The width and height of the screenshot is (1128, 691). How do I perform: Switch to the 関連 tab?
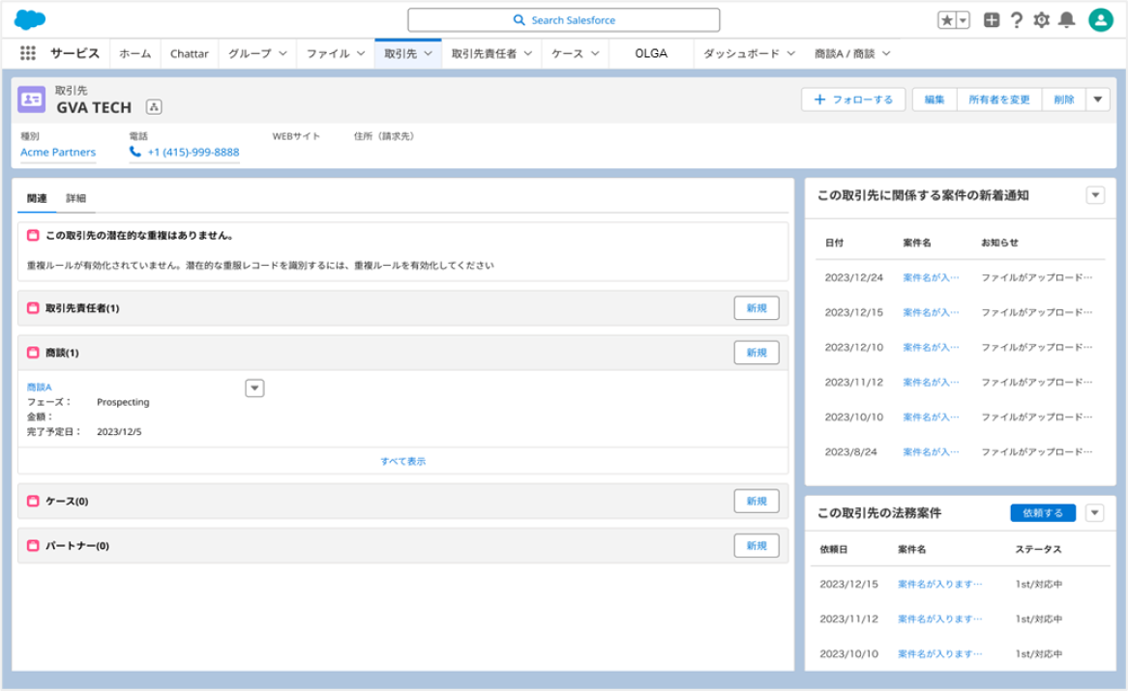pyautogui.click(x=37, y=199)
